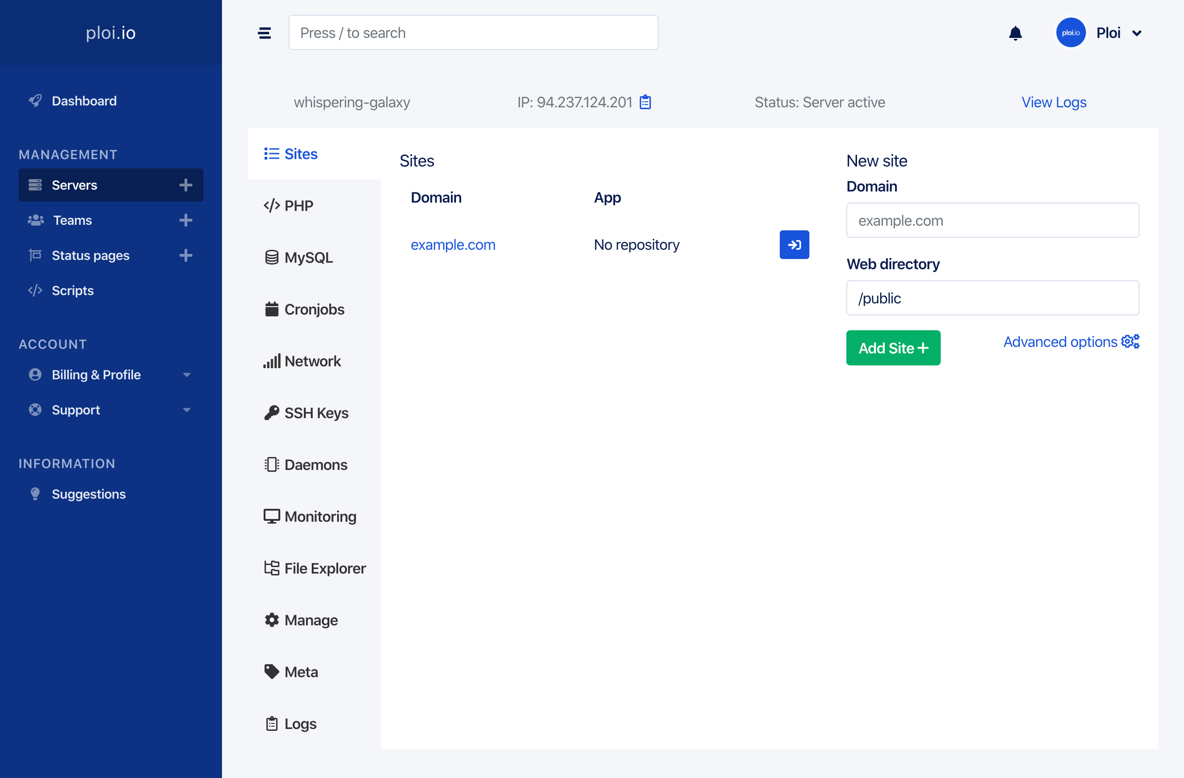Focus the Domain input field
This screenshot has width=1184, height=778.
pyautogui.click(x=992, y=220)
